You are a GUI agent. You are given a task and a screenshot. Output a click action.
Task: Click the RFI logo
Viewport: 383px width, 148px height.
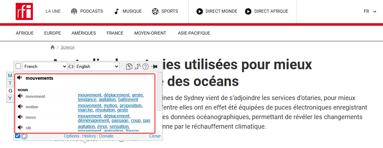[x=24, y=11]
